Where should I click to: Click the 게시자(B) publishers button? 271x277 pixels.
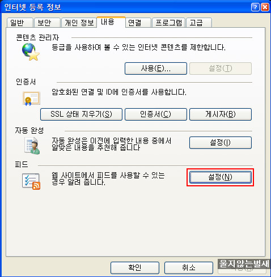click(221, 114)
